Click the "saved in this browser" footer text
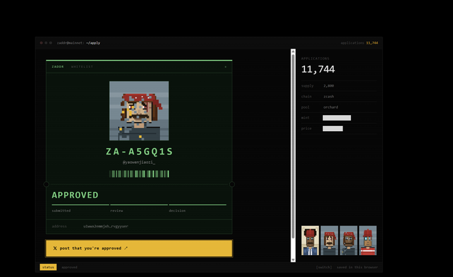The width and height of the screenshot is (453, 277). tap(357, 267)
